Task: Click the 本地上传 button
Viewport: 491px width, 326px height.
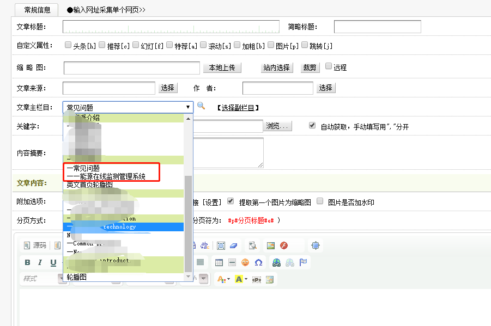Action: click(222, 67)
